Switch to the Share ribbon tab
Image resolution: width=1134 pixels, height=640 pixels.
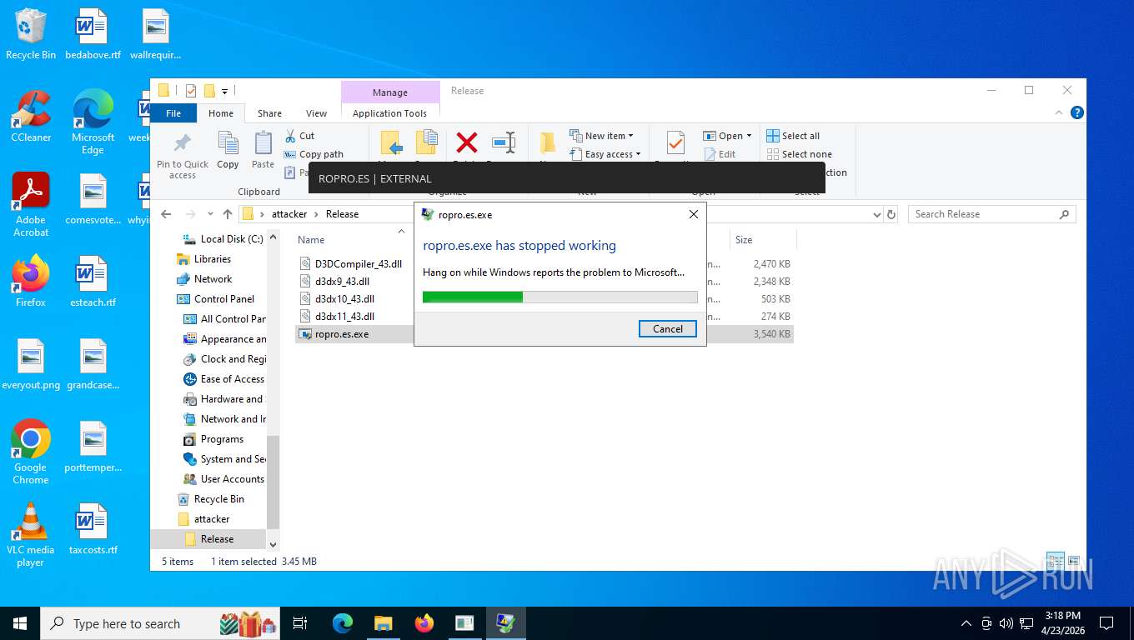pos(269,113)
